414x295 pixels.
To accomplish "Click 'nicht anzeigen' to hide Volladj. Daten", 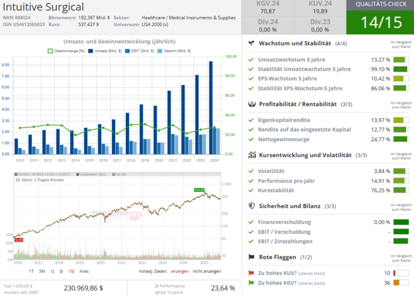I will point(206,271).
